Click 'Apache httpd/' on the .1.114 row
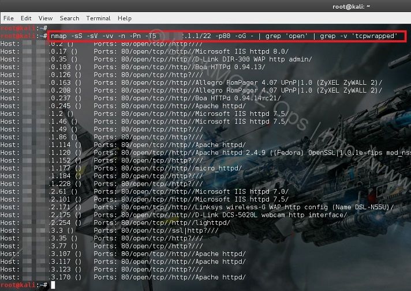 click(220, 145)
